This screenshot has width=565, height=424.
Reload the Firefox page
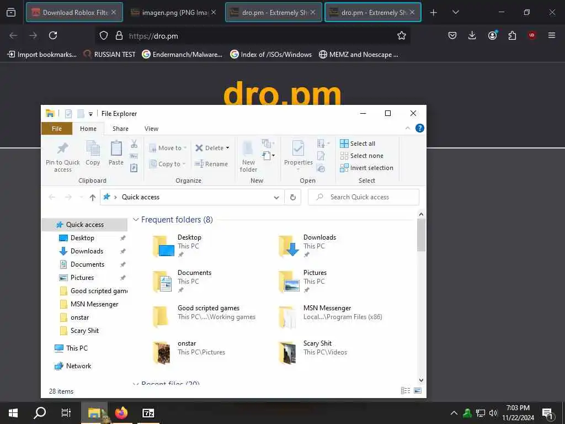click(53, 35)
